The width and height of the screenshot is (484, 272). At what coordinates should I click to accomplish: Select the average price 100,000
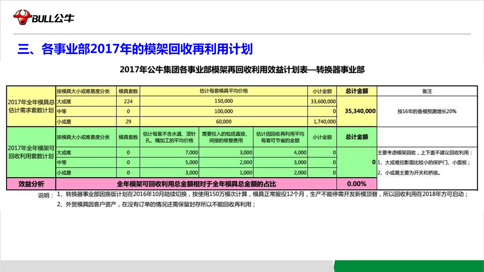click(223, 111)
